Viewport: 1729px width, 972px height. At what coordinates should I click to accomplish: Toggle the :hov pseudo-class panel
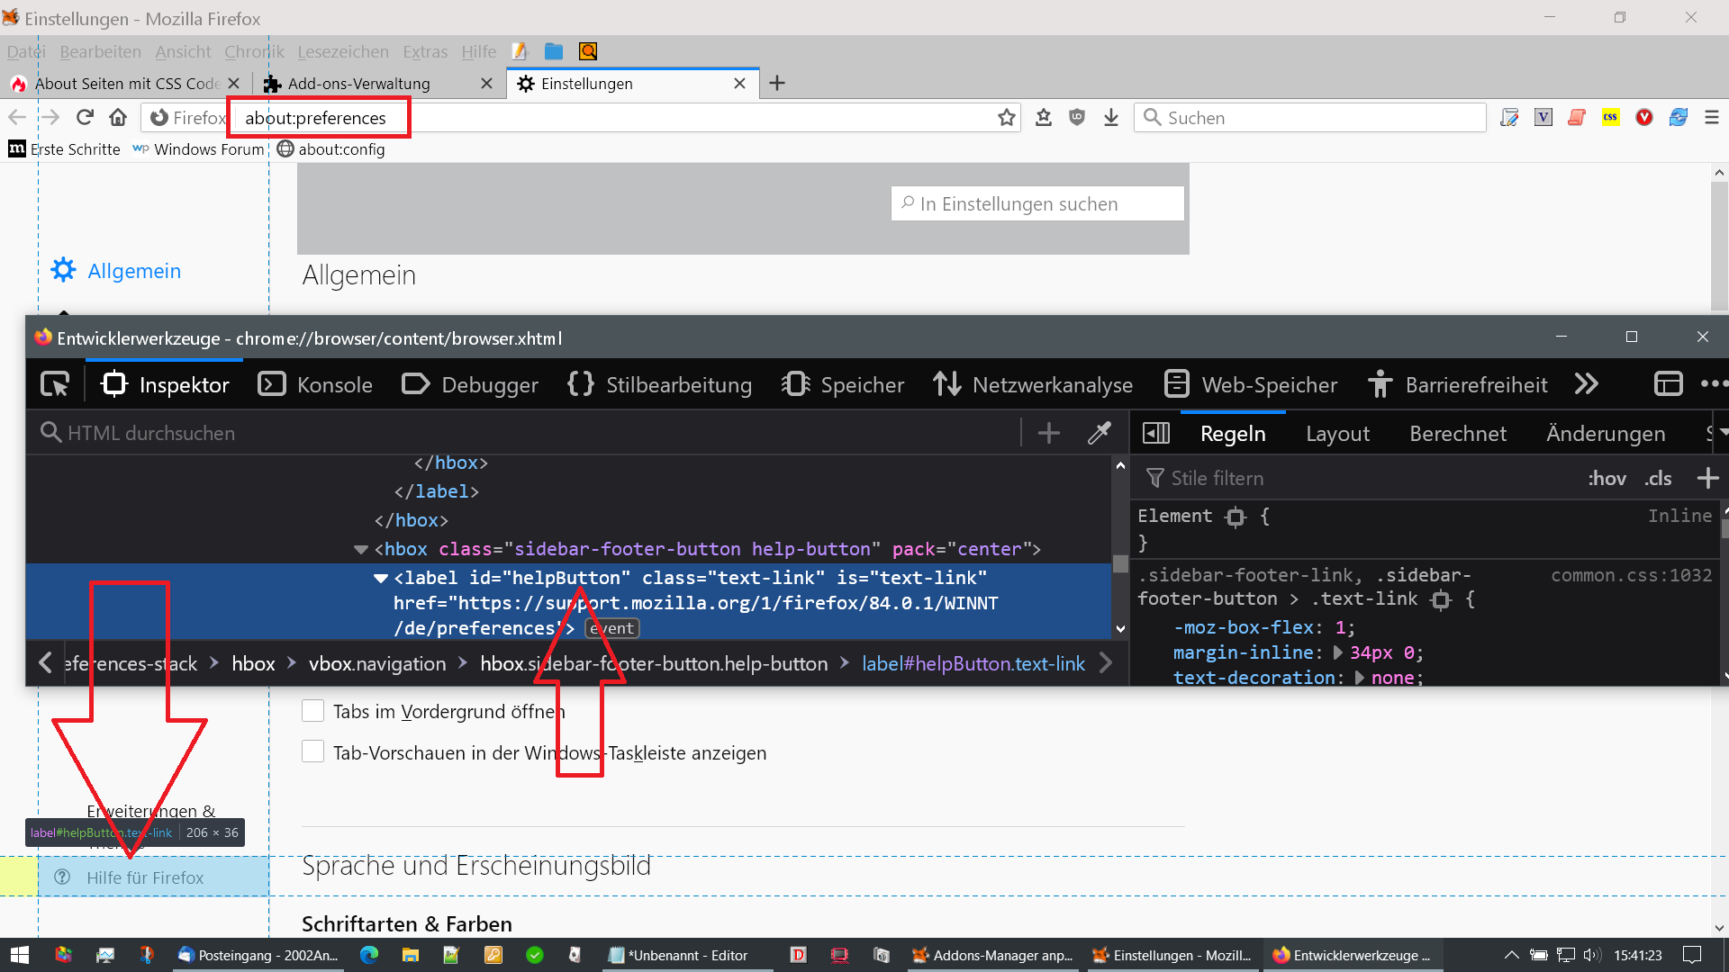(1607, 479)
